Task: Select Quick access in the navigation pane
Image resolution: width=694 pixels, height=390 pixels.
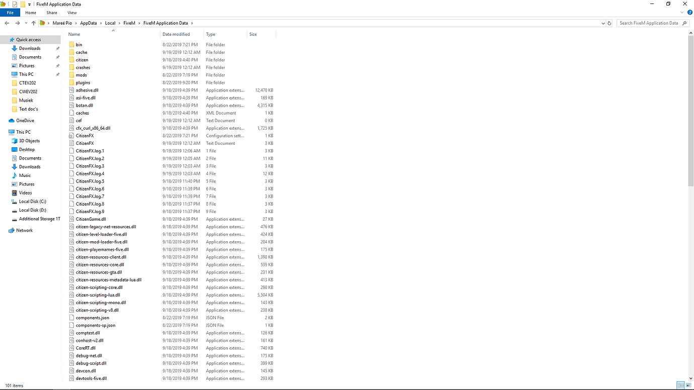Action: [29, 40]
